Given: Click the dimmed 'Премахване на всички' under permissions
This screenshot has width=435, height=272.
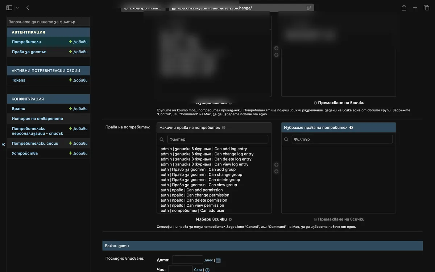Looking at the screenshot, I should [339, 219].
